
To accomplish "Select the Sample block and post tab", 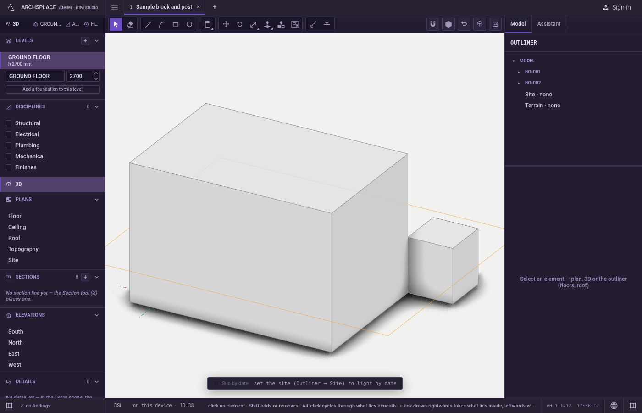I will 164,7.
